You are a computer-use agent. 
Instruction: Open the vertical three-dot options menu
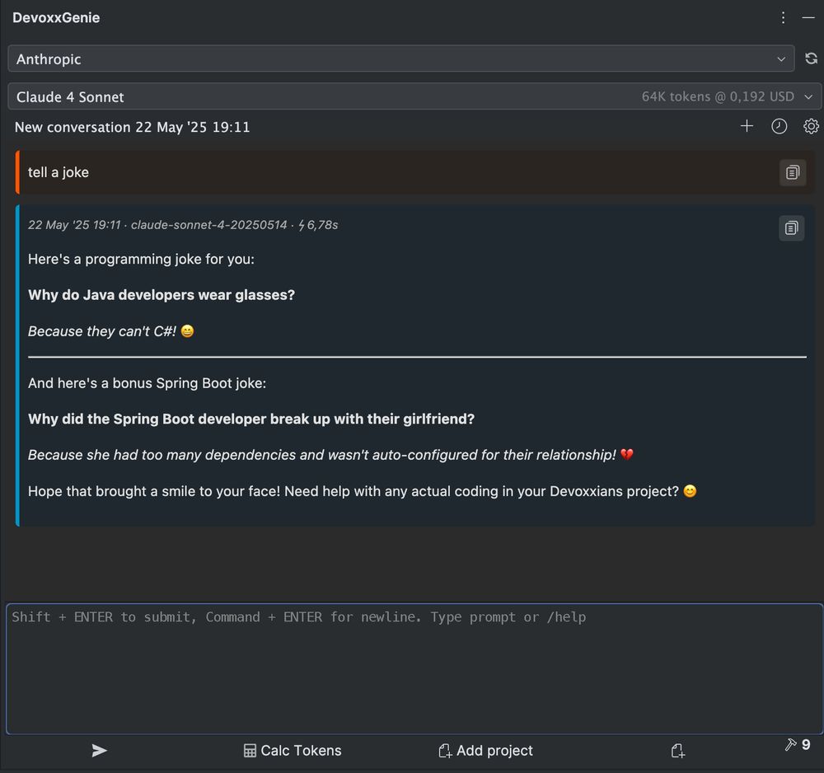click(x=783, y=18)
